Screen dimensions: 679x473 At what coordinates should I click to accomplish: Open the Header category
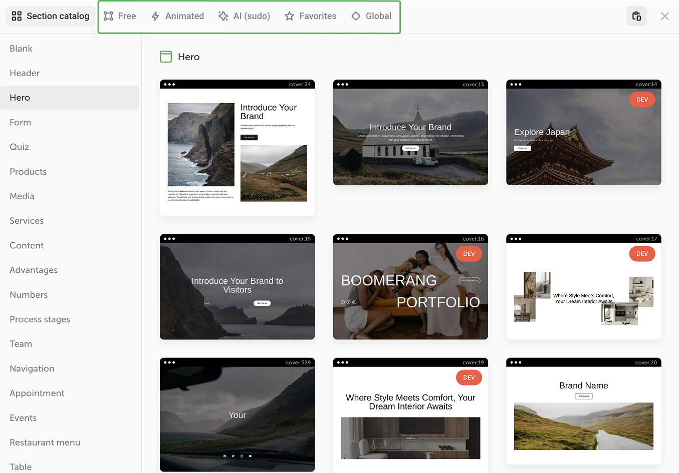25,73
